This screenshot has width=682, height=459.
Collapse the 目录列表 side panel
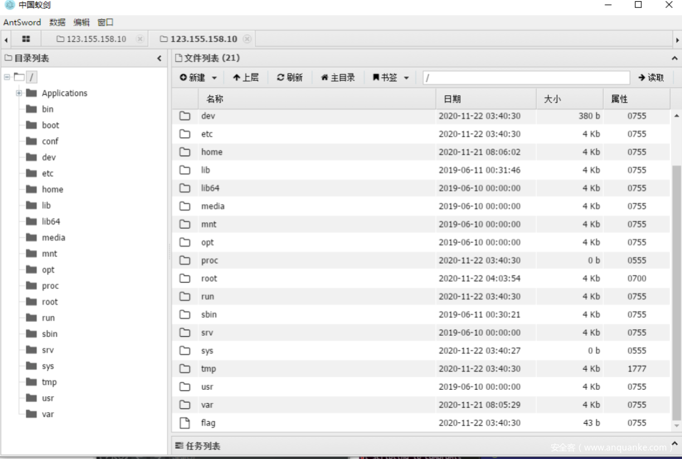pos(159,58)
